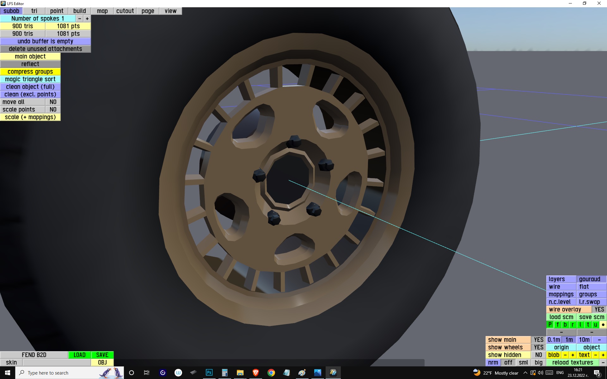Image resolution: width=607 pixels, height=379 pixels.
Task: Increase blob size with plus button
Action: (573, 355)
